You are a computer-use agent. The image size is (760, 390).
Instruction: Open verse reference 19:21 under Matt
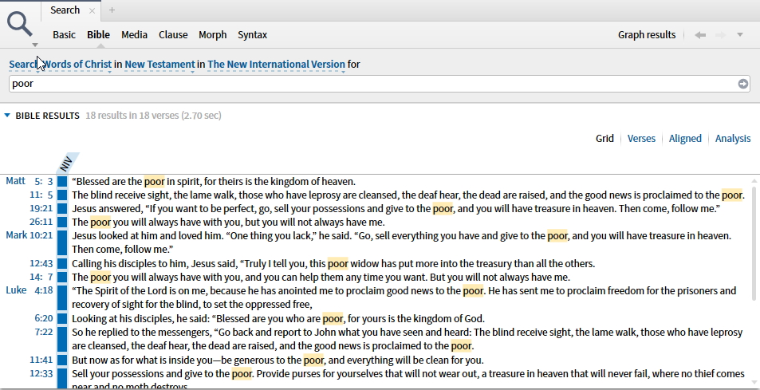[41, 208]
